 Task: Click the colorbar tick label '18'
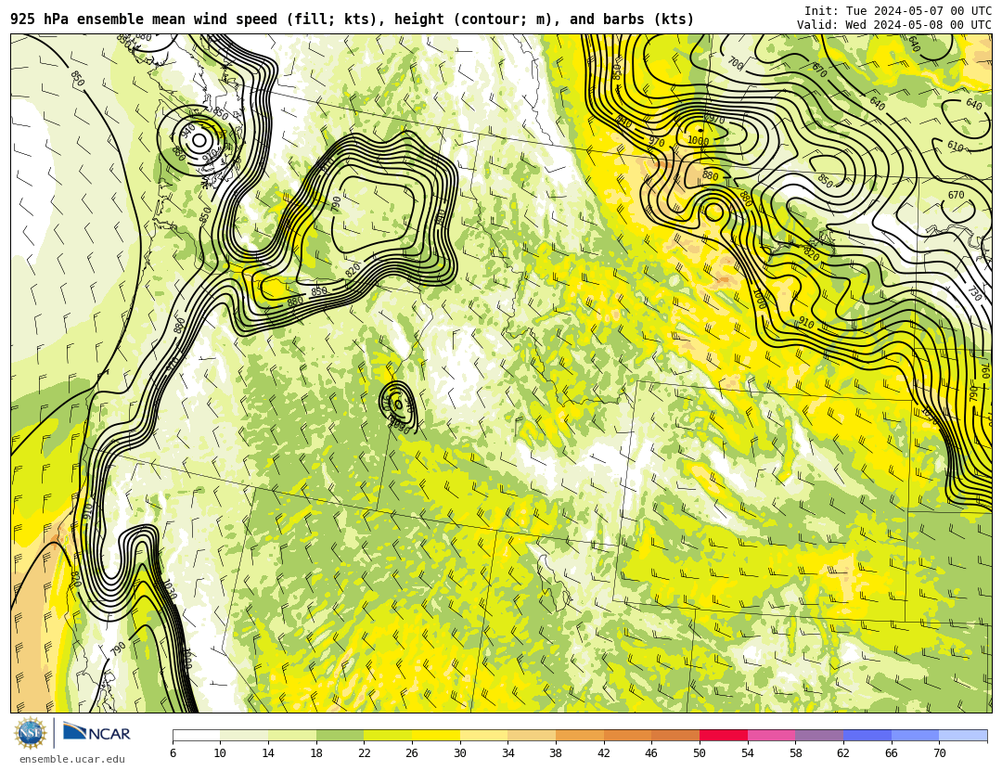[x=315, y=753]
